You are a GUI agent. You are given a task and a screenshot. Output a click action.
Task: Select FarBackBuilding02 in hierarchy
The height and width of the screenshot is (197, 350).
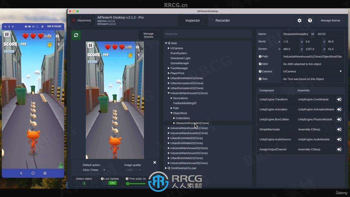tap(185, 103)
